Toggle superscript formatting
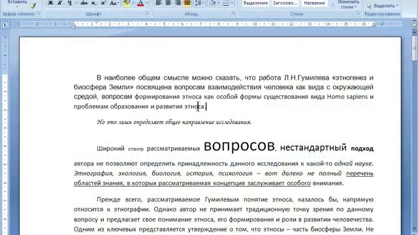This screenshot has height=235, width=418. (103, 3)
